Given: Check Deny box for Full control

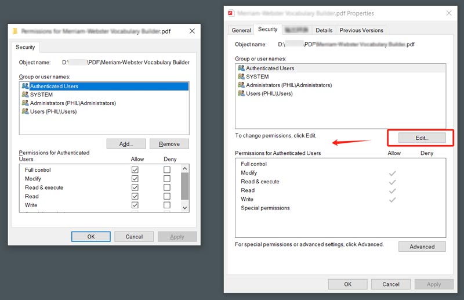Looking at the screenshot, I should click(167, 169).
